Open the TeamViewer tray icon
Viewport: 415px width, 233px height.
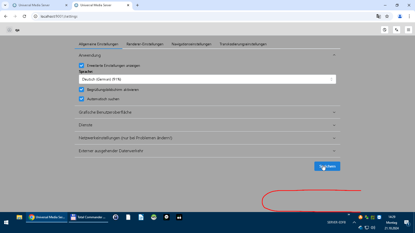(379, 217)
